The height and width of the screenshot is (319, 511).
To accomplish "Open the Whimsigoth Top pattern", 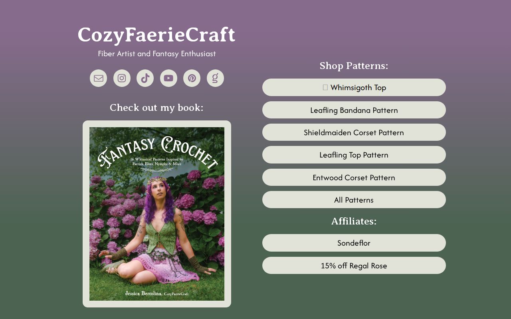I will click(354, 87).
